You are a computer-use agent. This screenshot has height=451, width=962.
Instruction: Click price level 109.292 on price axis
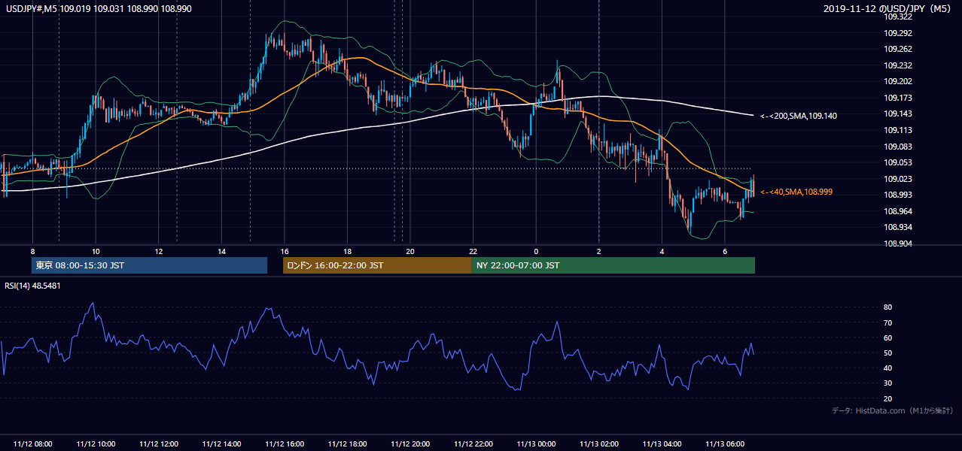(898, 33)
